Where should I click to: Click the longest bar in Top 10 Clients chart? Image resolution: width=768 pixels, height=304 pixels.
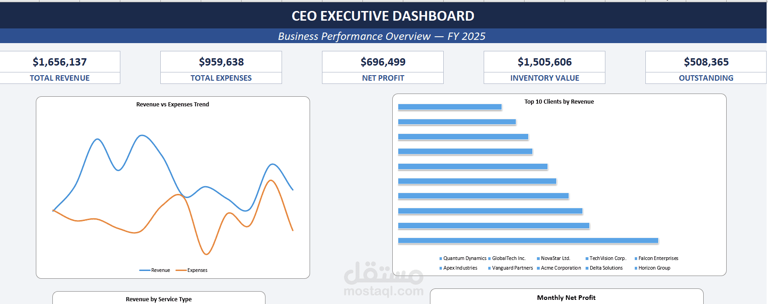(528, 241)
